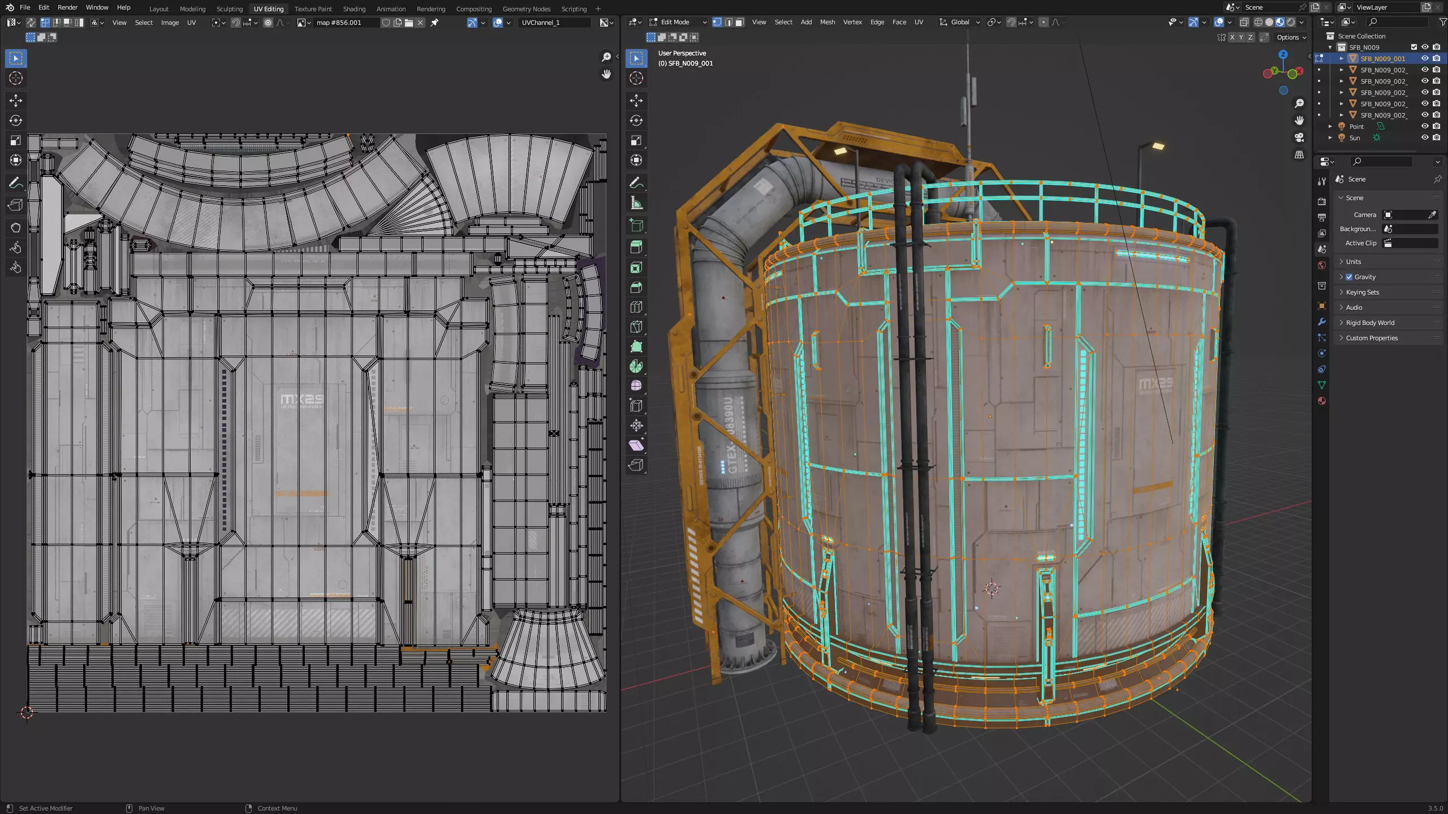Toggle Gravity checkbox in Scene properties
Viewport: 1448px width, 814px height.
coord(1349,277)
